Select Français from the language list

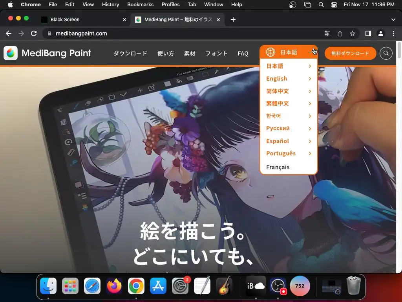(289, 167)
